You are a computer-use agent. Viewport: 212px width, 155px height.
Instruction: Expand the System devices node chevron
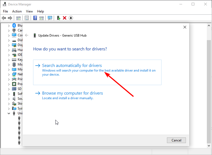click(x=9, y=109)
